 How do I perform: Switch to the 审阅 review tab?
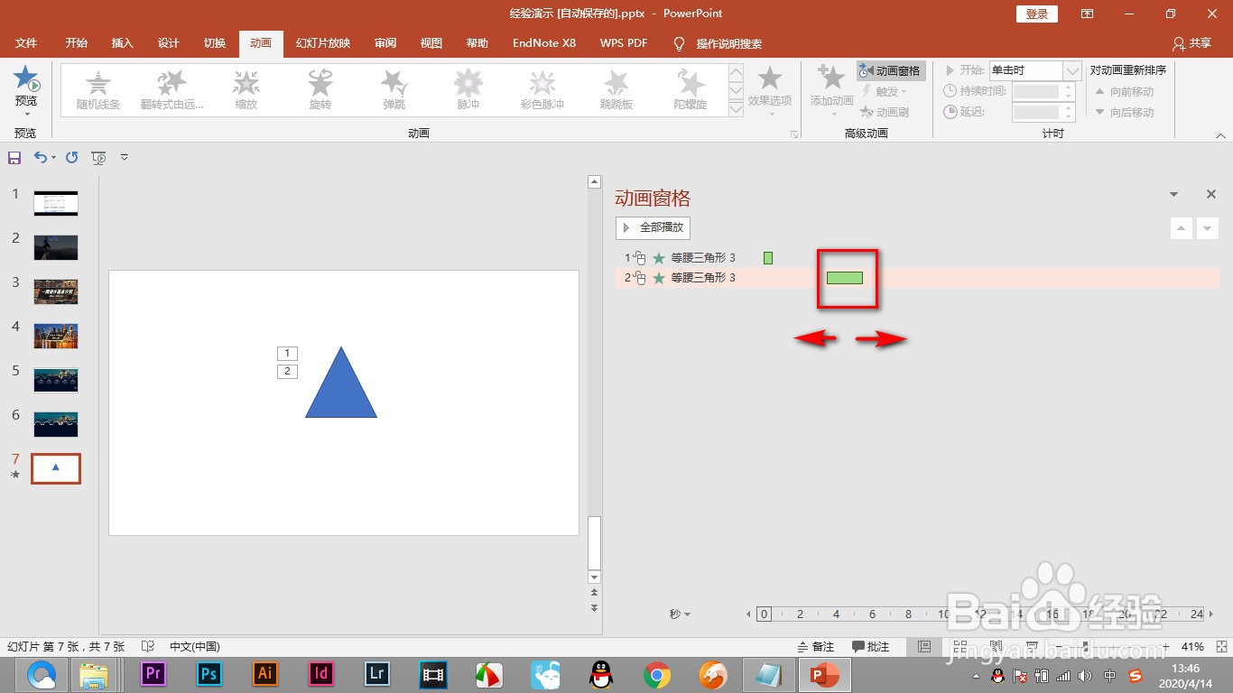pyautogui.click(x=385, y=43)
